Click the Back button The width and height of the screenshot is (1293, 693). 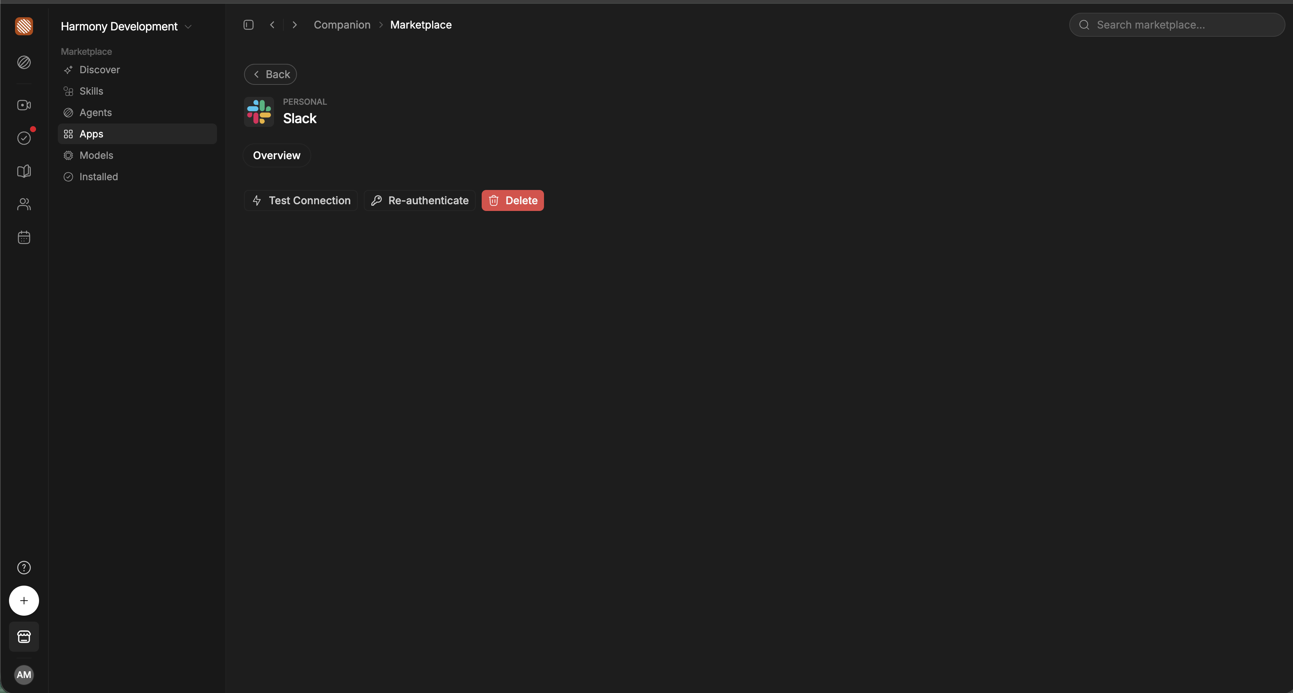[x=271, y=74]
